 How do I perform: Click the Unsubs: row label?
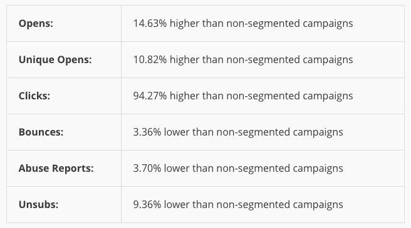pos(39,204)
